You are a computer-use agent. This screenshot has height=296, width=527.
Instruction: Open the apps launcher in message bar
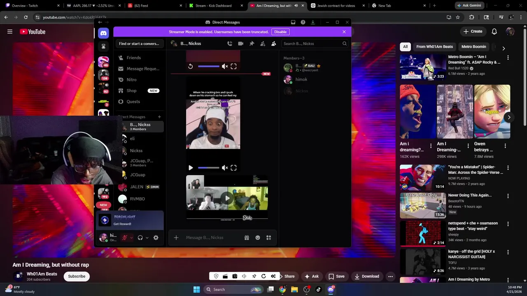[268, 238]
